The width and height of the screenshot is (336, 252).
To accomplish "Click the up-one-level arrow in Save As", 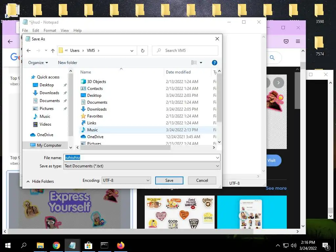I will pos(53,51).
